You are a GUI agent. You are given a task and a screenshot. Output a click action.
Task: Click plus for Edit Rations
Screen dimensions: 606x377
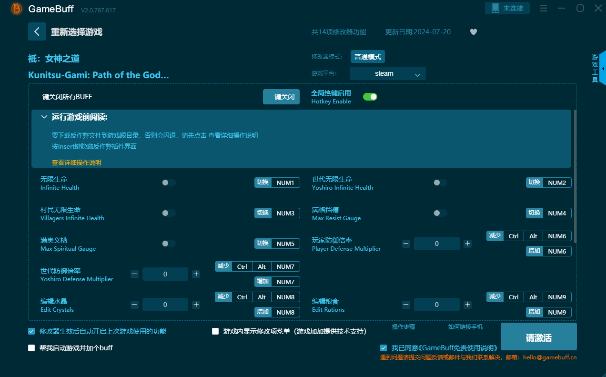tap(468, 305)
